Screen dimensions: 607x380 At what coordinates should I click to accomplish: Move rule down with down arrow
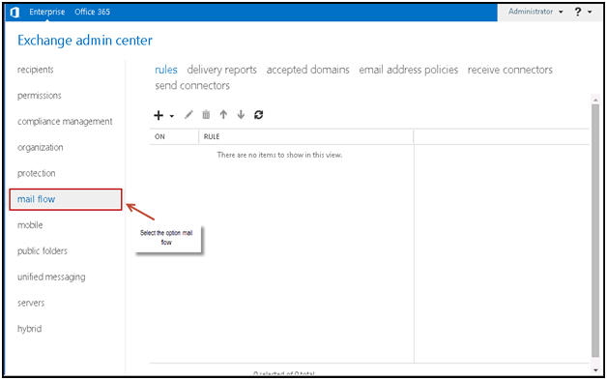coord(241,115)
